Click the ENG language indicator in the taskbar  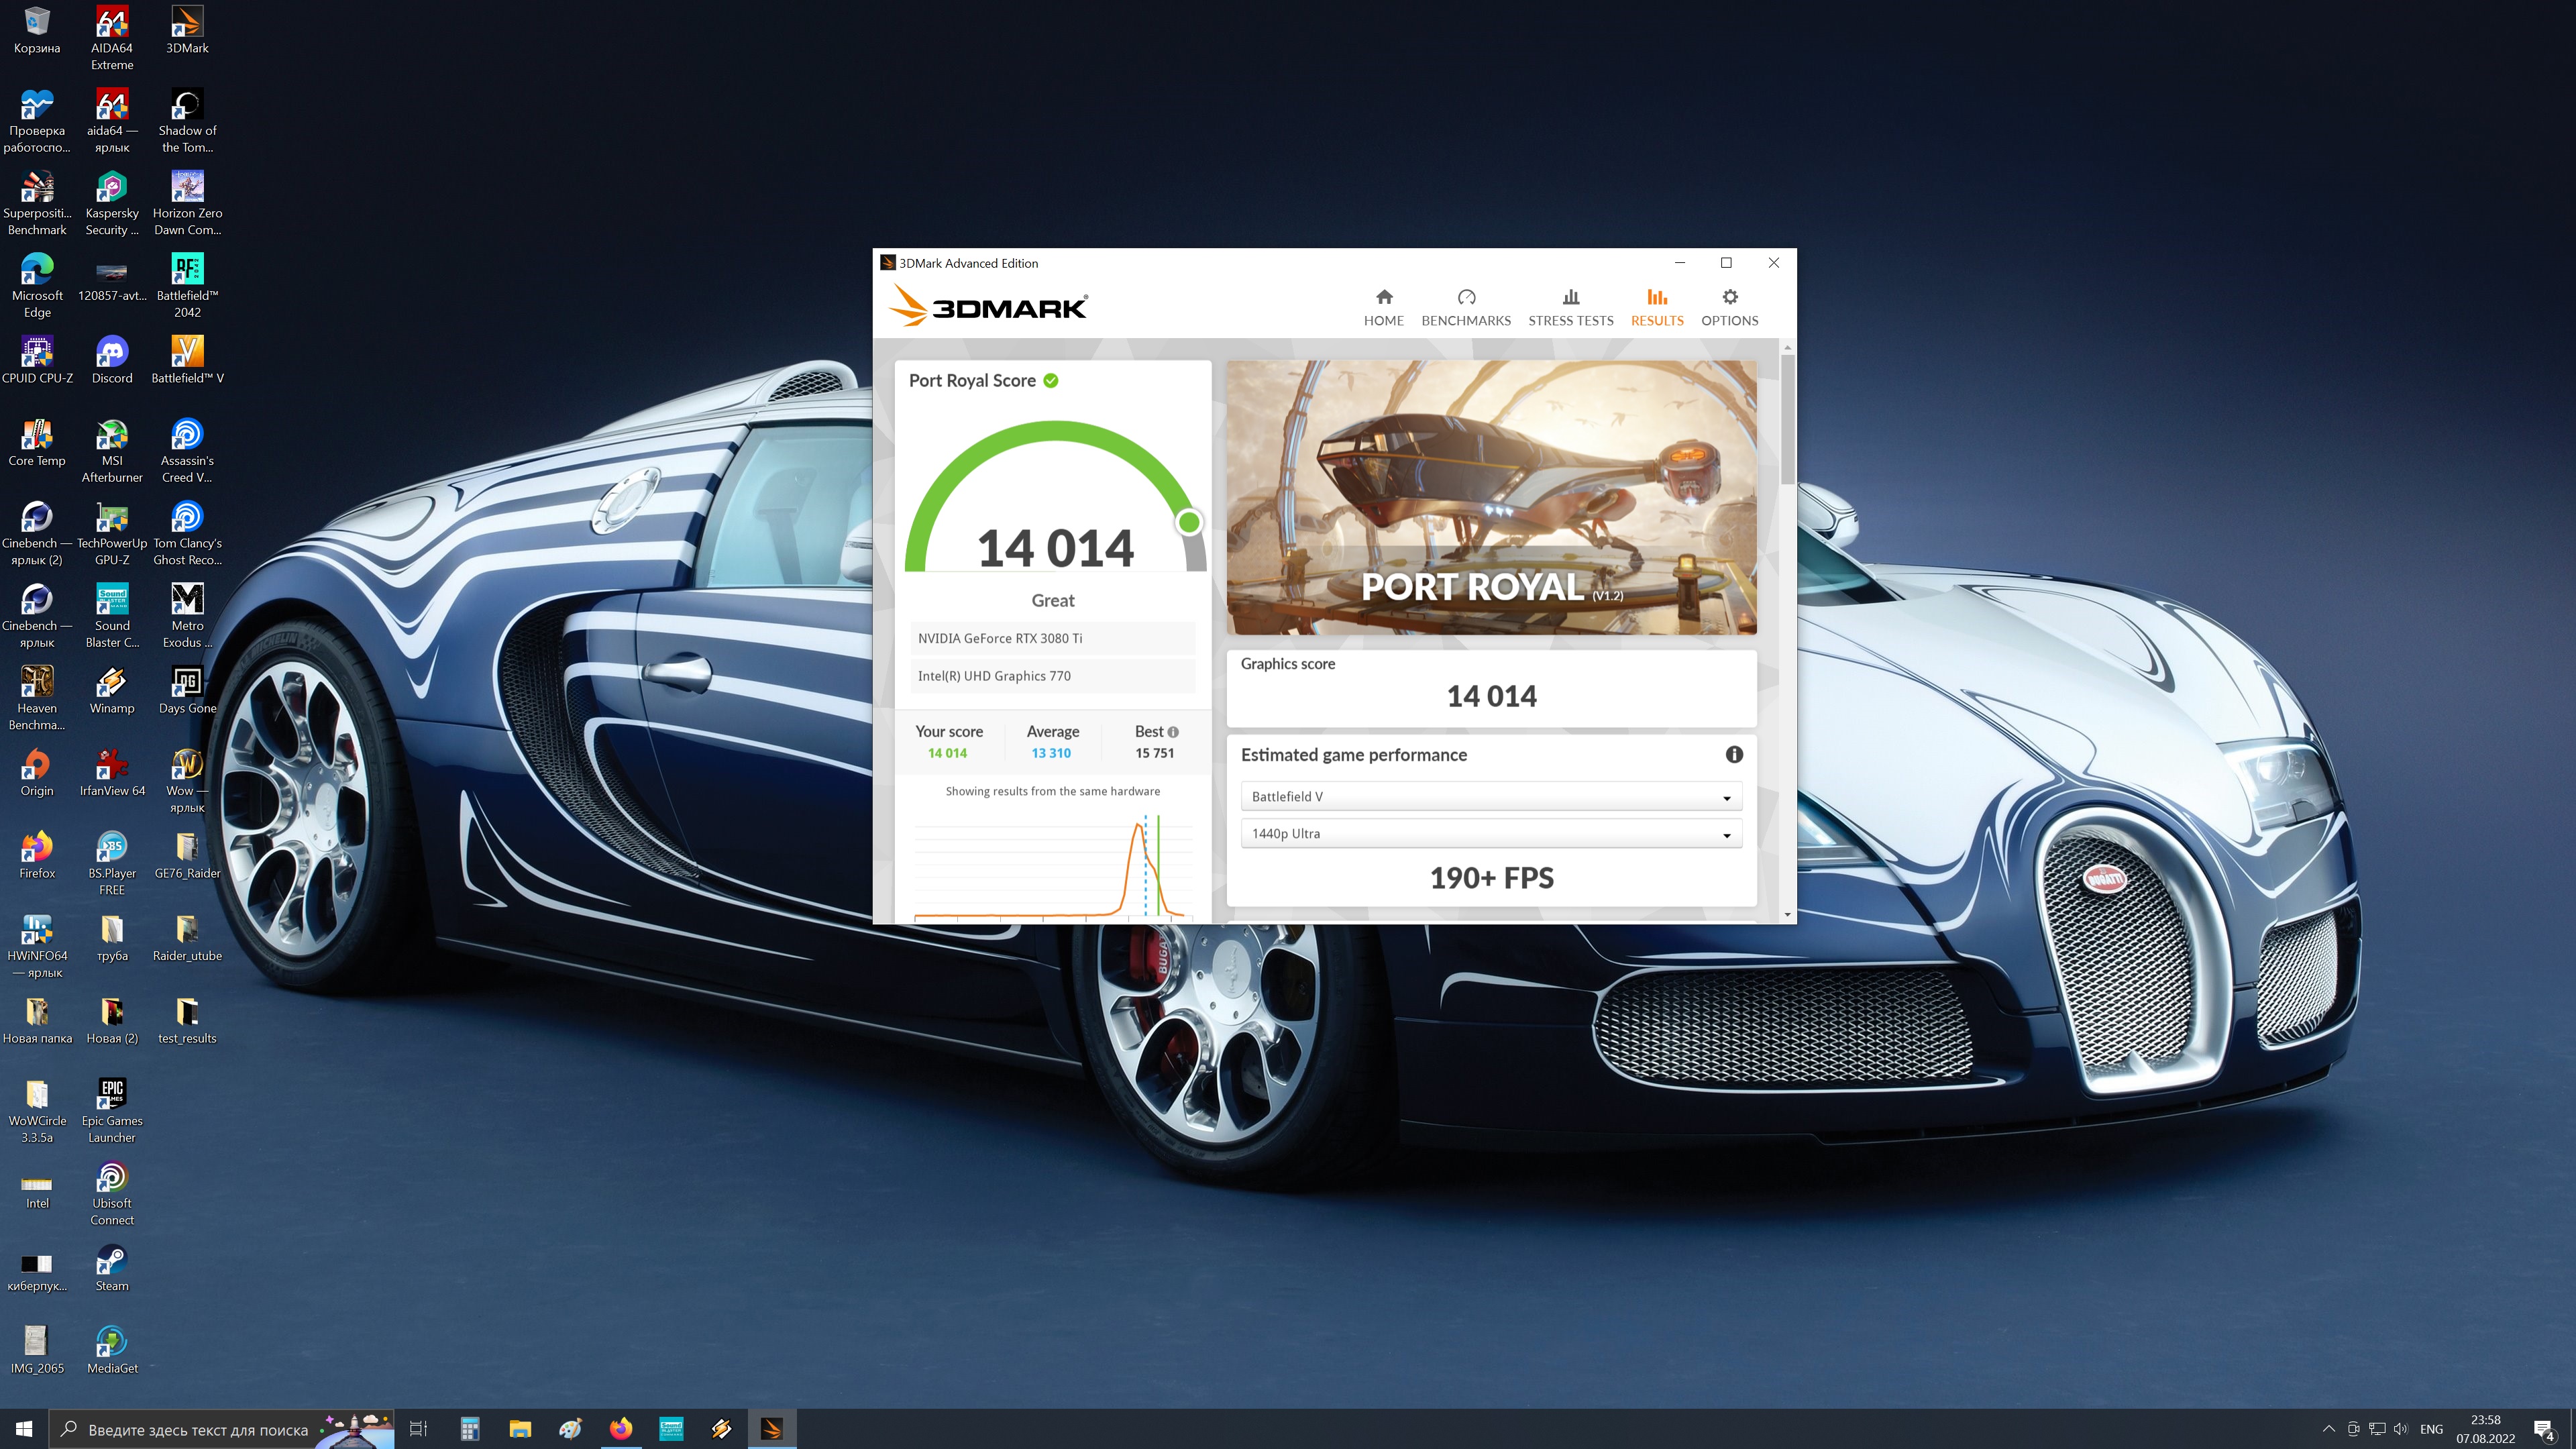coord(2431,1429)
